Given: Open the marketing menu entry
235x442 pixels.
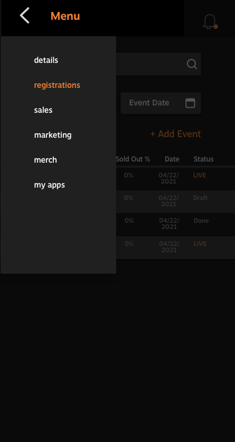Looking at the screenshot, I should pyautogui.click(x=53, y=135).
